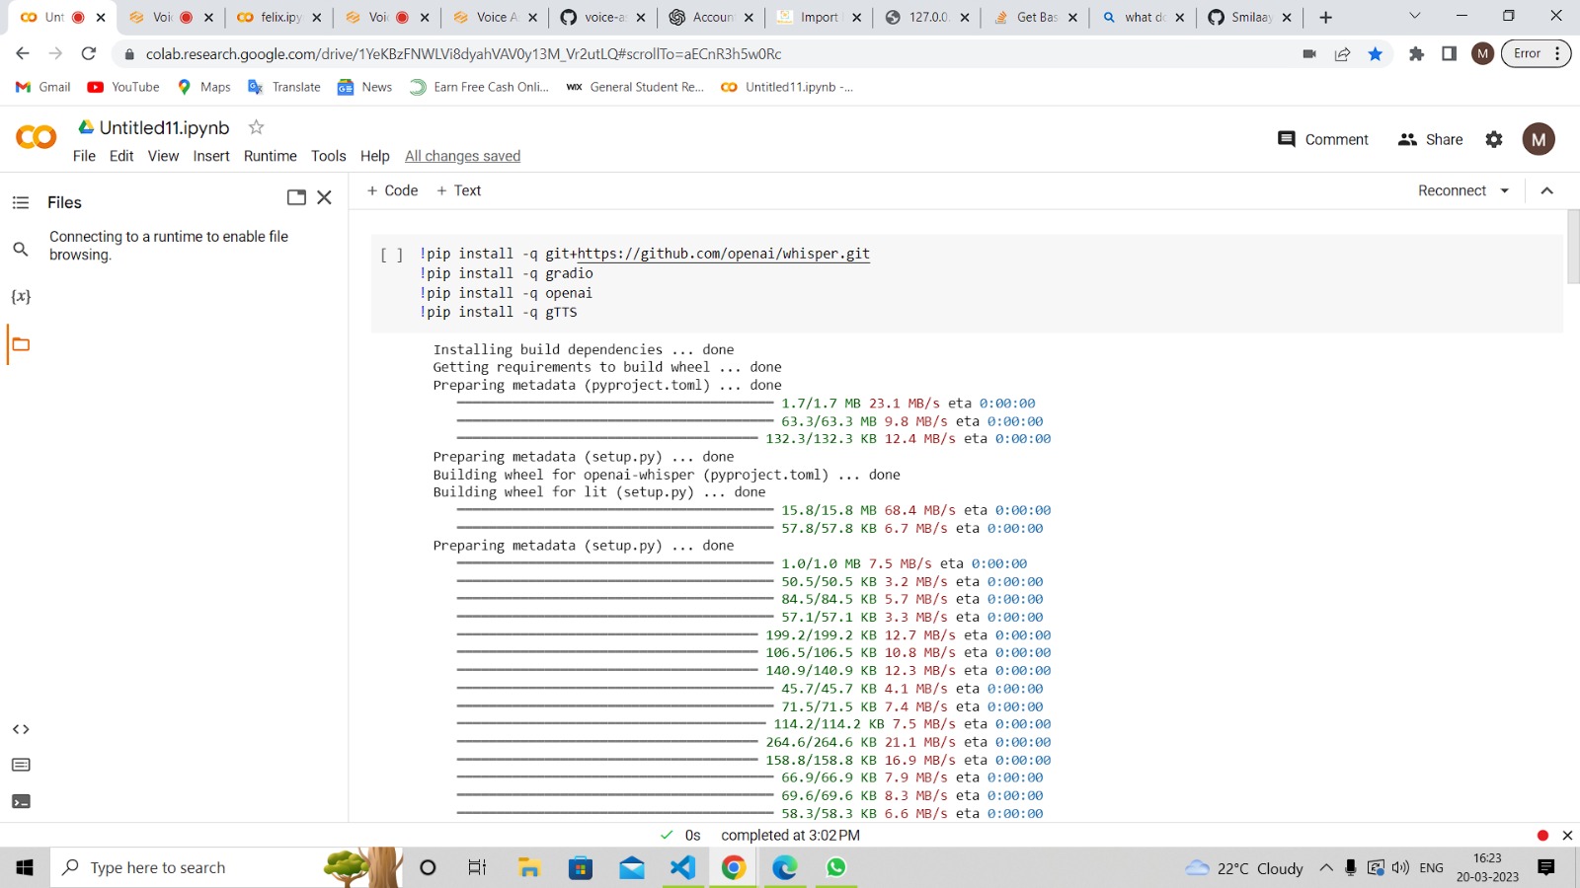Open notebook settings gear icon
Screen dimensions: 1580x888
coord(1494,140)
